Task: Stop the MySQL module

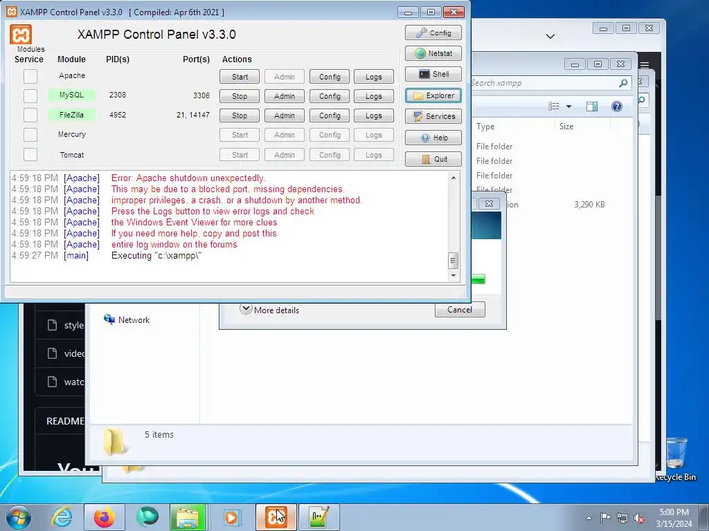Action: 240,96
